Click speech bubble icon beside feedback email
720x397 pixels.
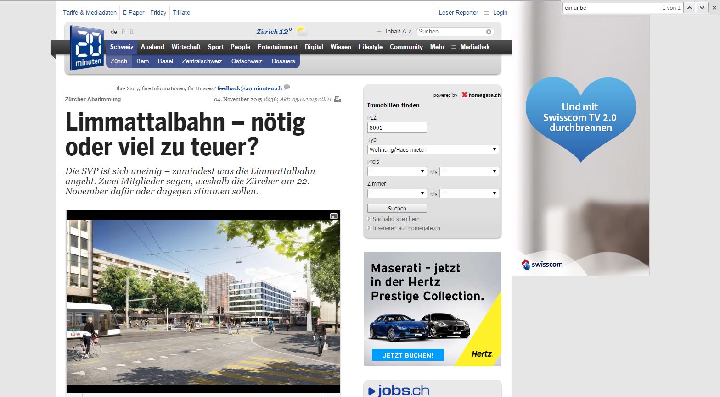point(287,87)
